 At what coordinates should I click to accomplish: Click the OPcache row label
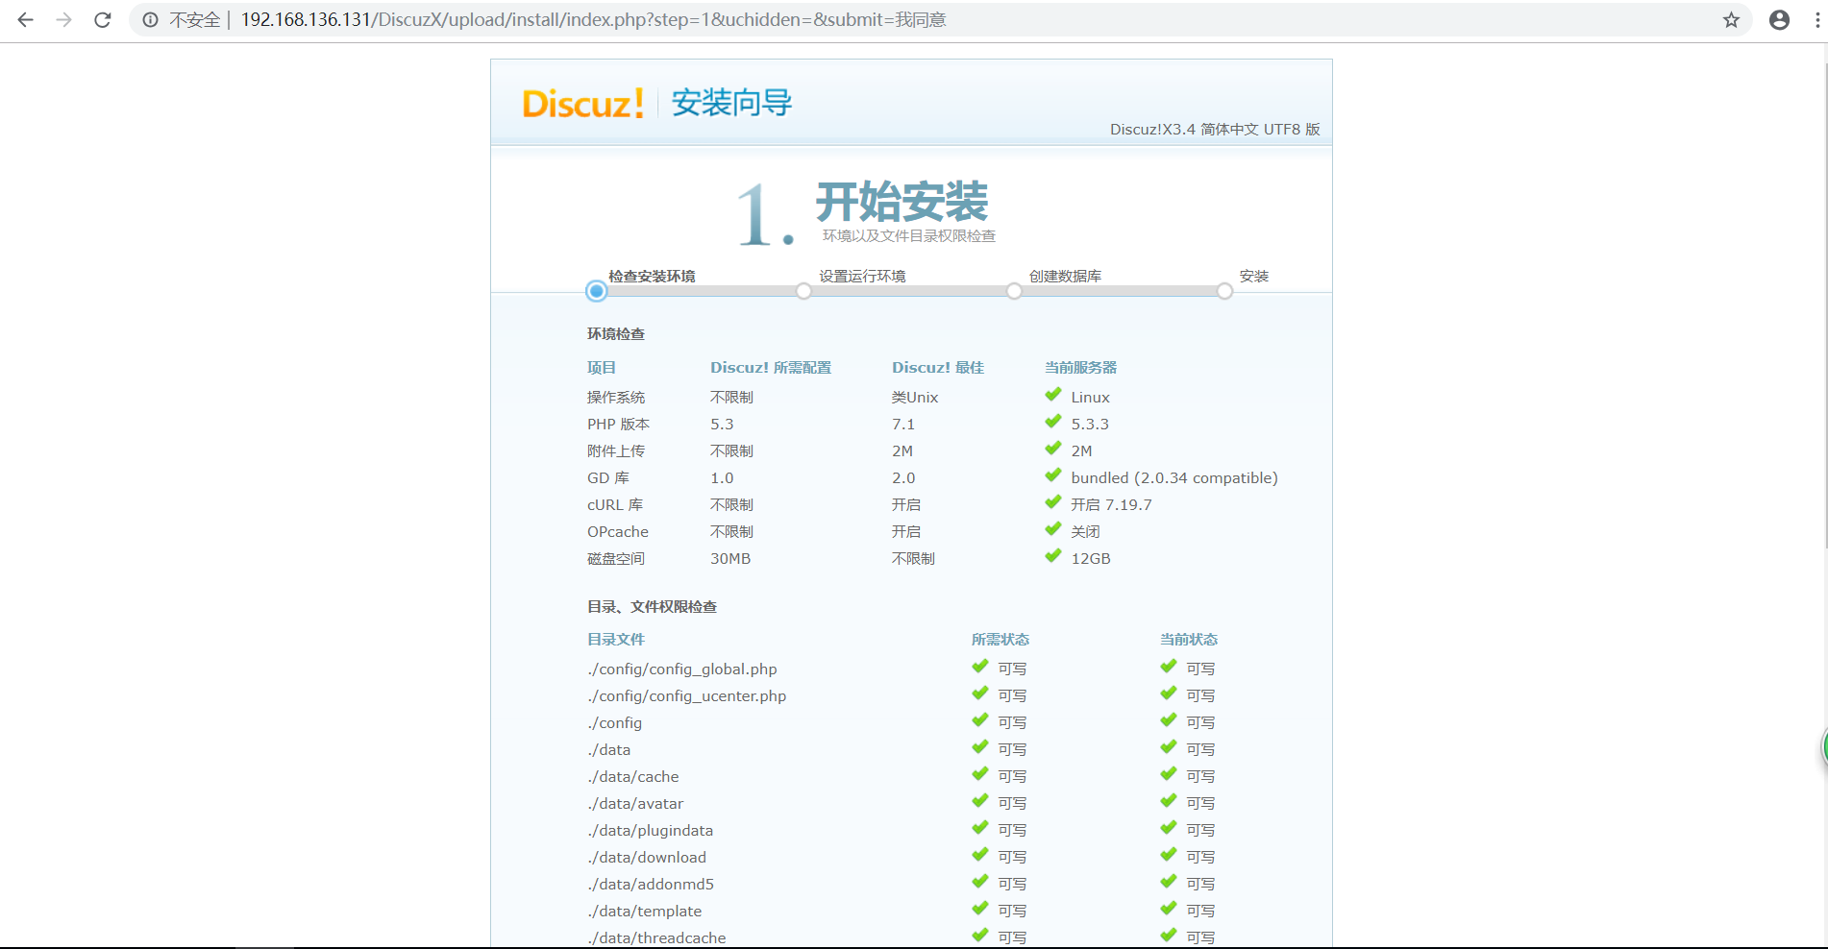(x=618, y=531)
